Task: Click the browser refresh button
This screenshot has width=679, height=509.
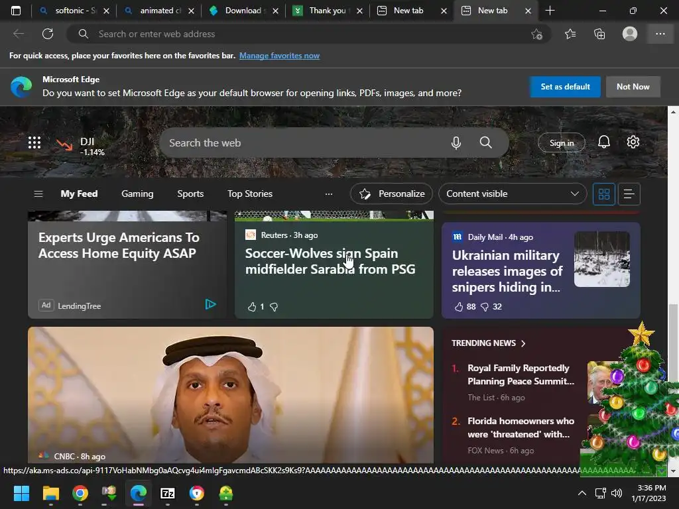Action: (x=48, y=34)
